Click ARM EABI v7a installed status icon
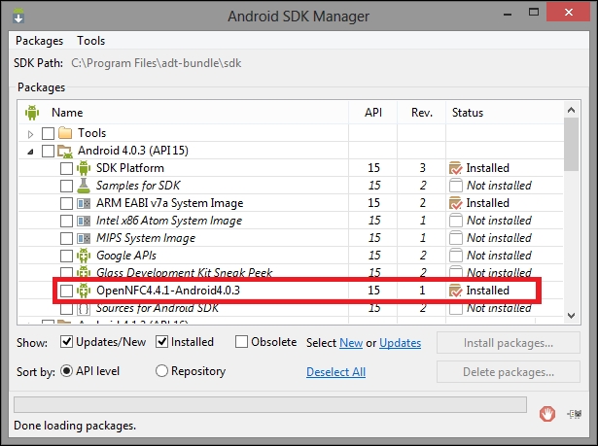598x446 pixels. click(456, 203)
